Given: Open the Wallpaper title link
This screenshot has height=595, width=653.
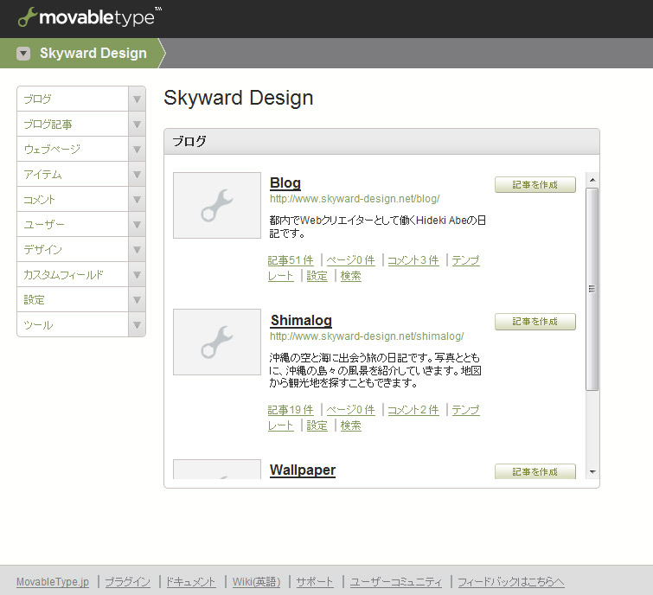Looking at the screenshot, I should click(303, 470).
